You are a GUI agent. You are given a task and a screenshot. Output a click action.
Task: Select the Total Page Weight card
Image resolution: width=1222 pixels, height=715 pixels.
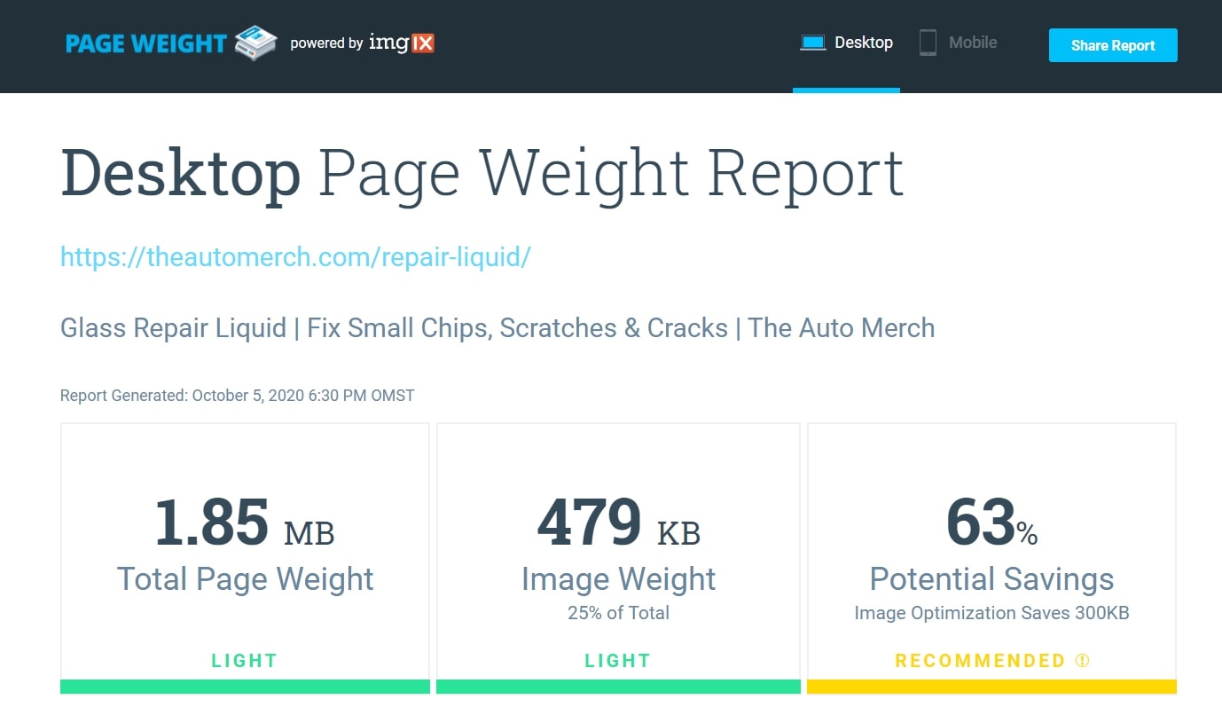pyautogui.click(x=245, y=550)
